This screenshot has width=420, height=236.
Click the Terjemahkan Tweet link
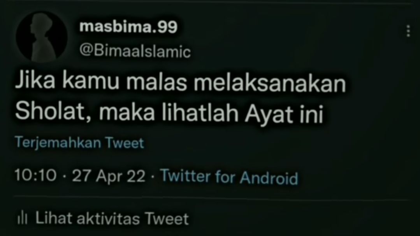tap(79, 142)
